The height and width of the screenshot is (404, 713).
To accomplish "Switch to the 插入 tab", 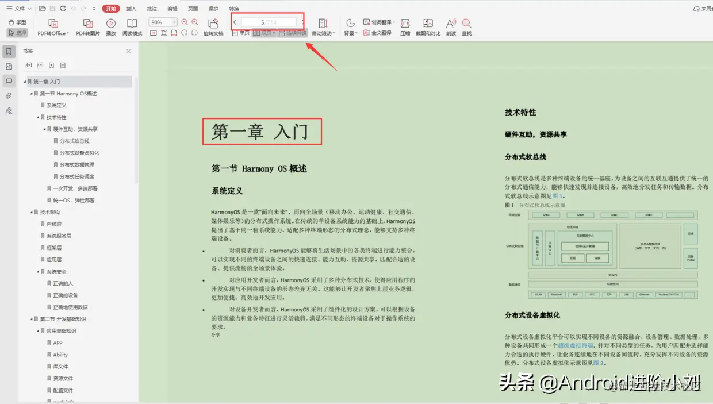I will pyautogui.click(x=132, y=9).
